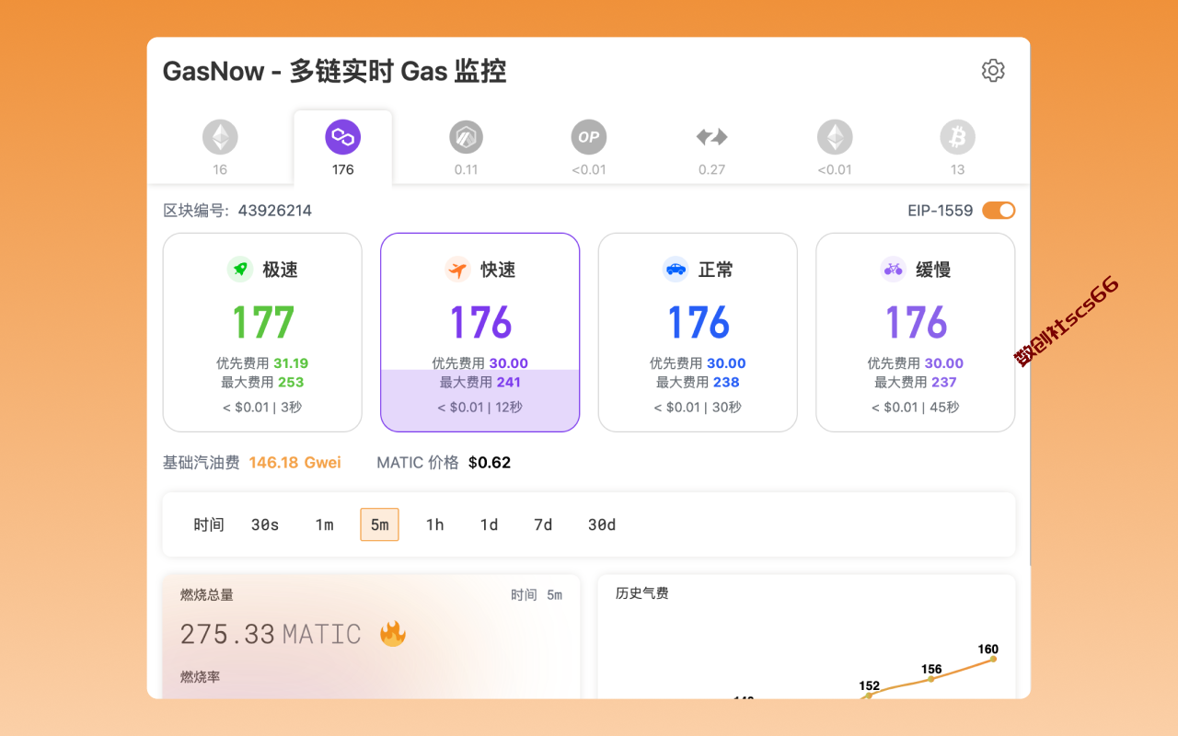Select the arrows chain tab showing 0.27
1178x736 pixels.
711,147
